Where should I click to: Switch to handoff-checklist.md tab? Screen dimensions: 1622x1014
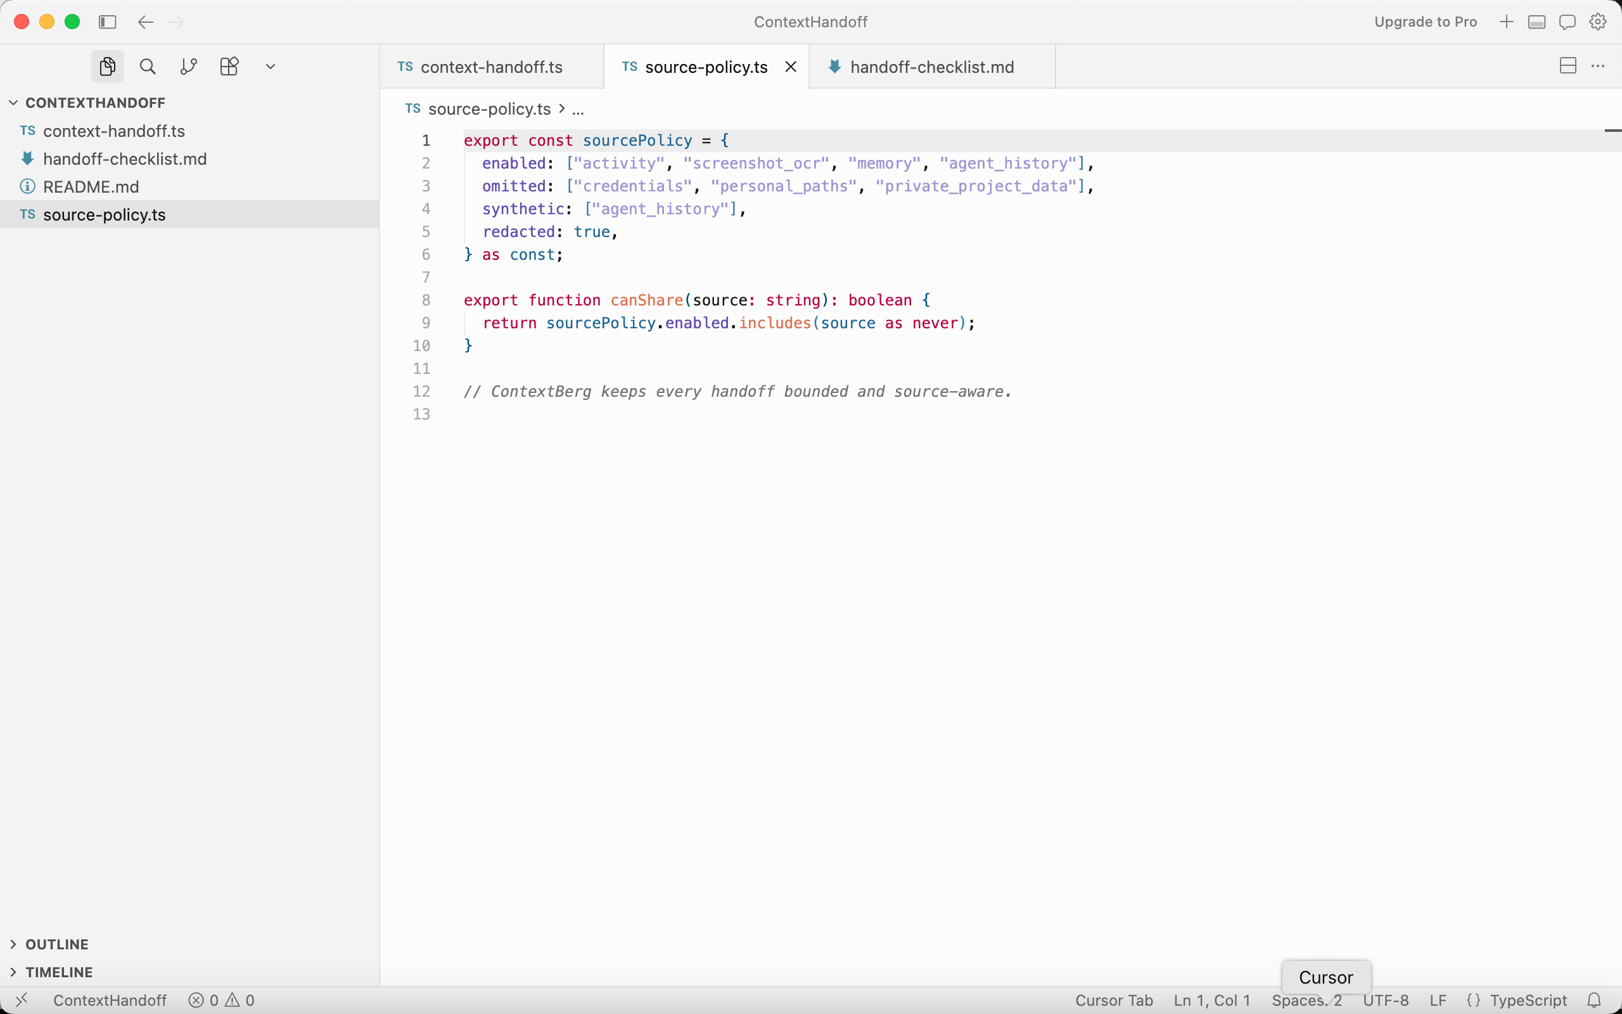click(x=931, y=67)
